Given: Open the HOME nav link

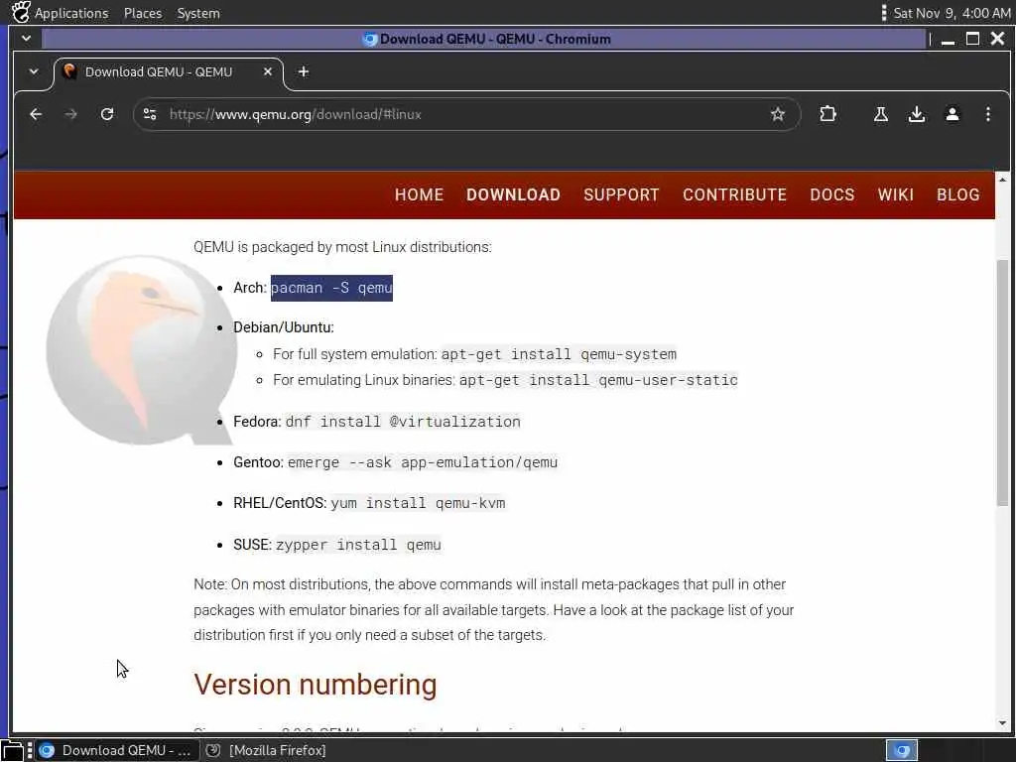Looking at the screenshot, I should pos(420,195).
